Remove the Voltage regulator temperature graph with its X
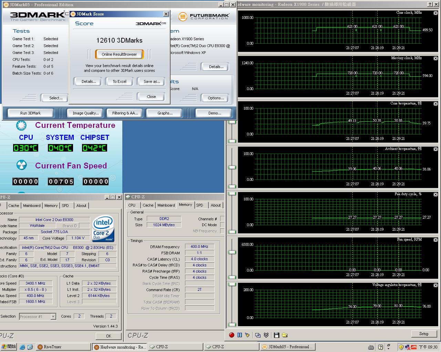The width and height of the screenshot is (441, 352). [435, 285]
